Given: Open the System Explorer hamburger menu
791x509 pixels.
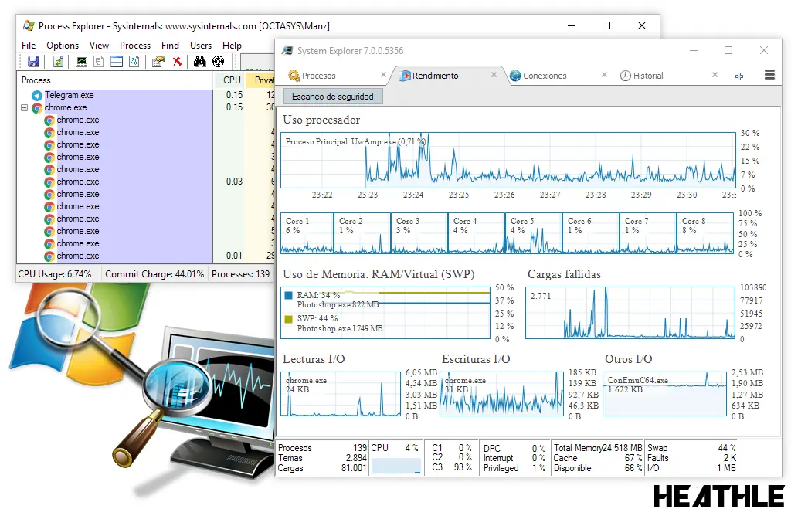Looking at the screenshot, I should click(x=769, y=75).
